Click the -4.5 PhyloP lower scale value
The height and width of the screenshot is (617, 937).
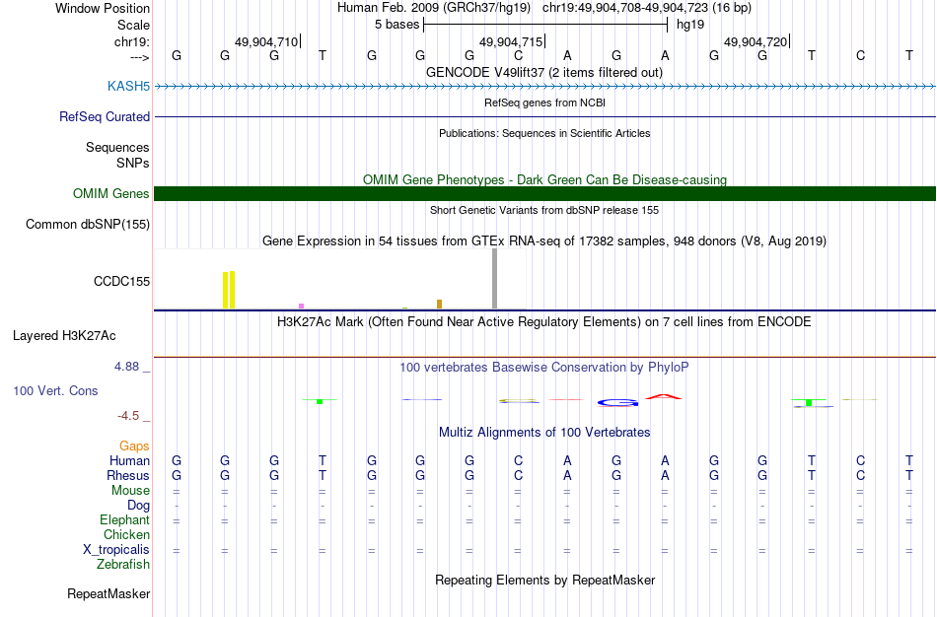(x=128, y=416)
